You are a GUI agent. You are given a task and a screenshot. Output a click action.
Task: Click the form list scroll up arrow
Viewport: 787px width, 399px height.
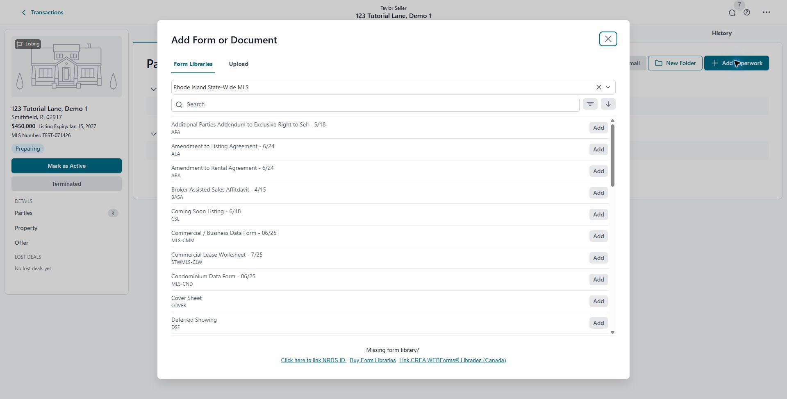pyautogui.click(x=612, y=121)
